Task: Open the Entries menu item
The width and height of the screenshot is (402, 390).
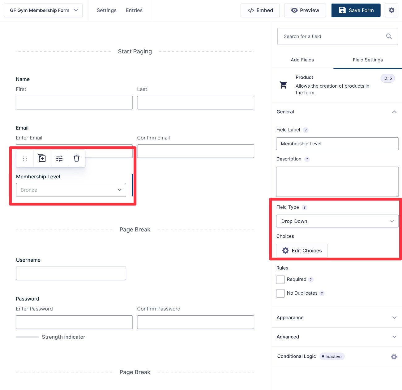Action: pyautogui.click(x=134, y=10)
